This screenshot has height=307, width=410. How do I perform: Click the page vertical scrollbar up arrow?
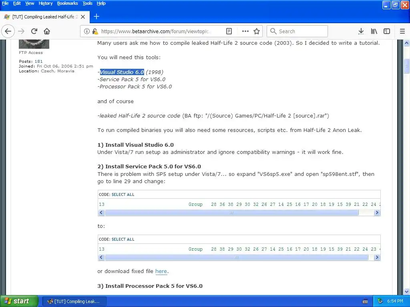coord(407,43)
